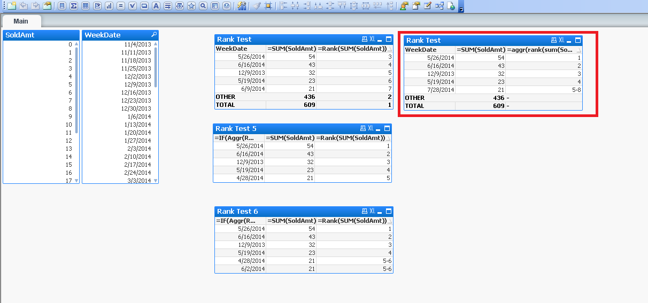
Task: Create a new Table Box object
Action: click(86, 6)
